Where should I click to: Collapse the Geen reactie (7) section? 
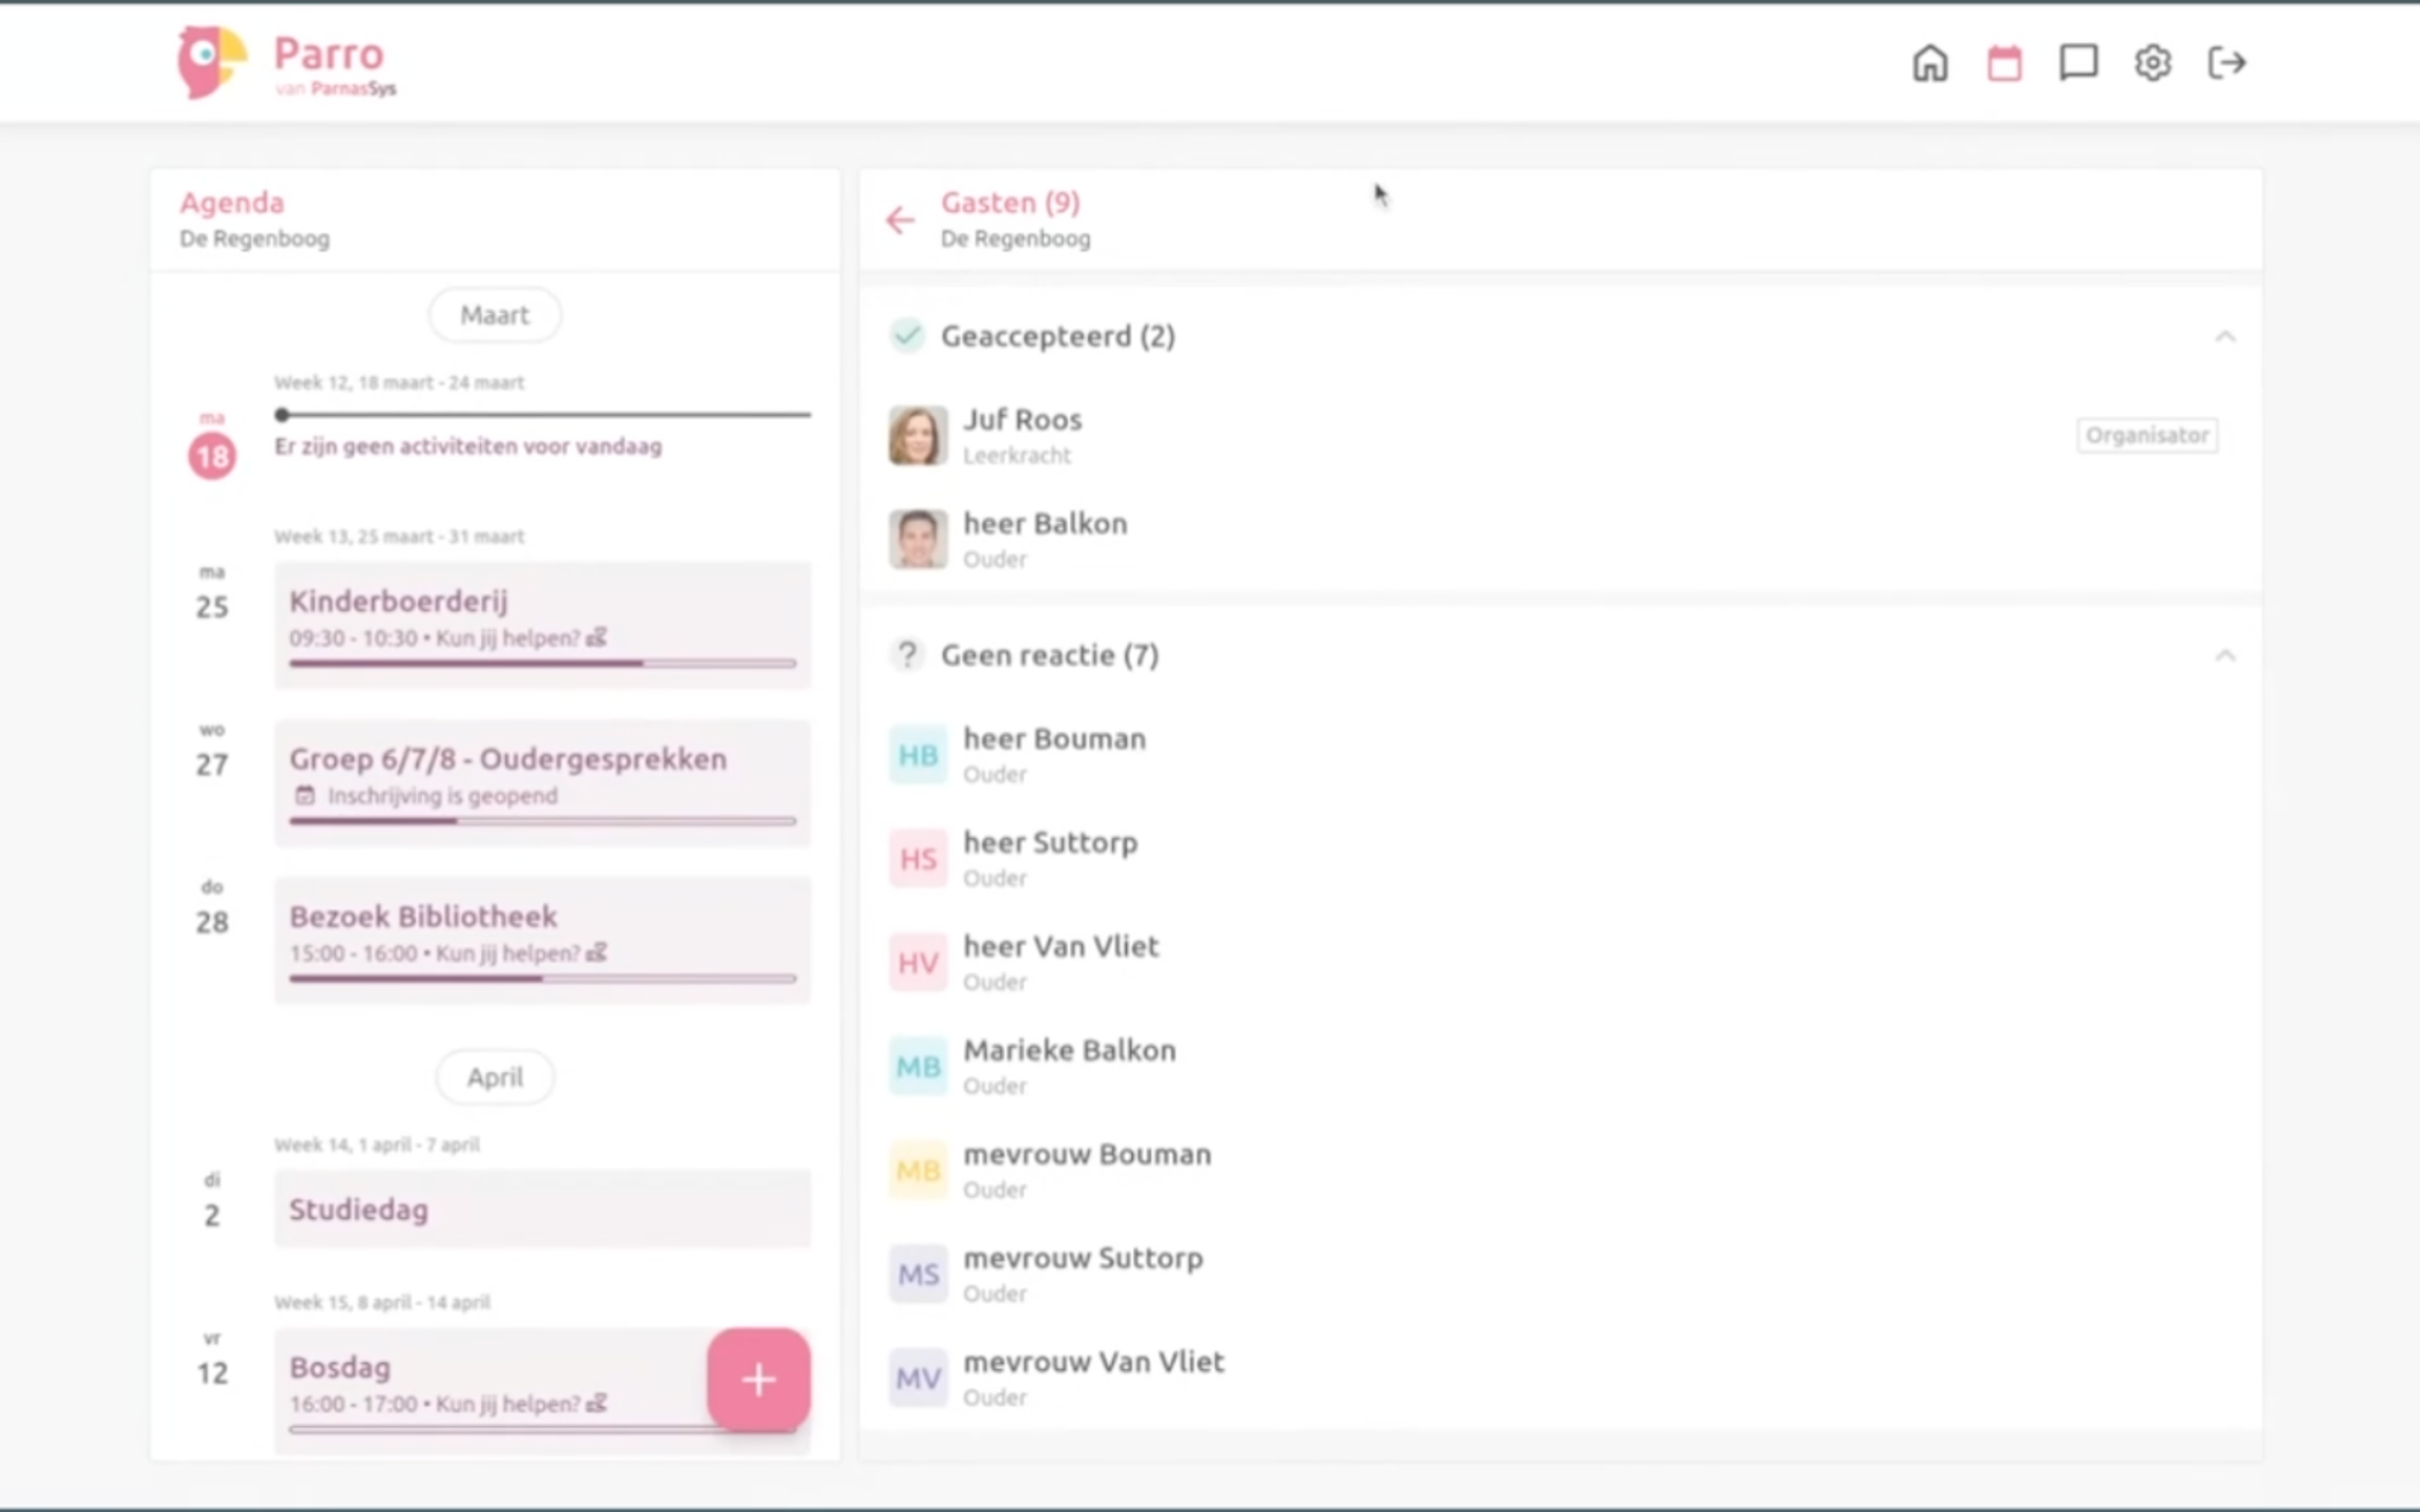coord(2228,655)
